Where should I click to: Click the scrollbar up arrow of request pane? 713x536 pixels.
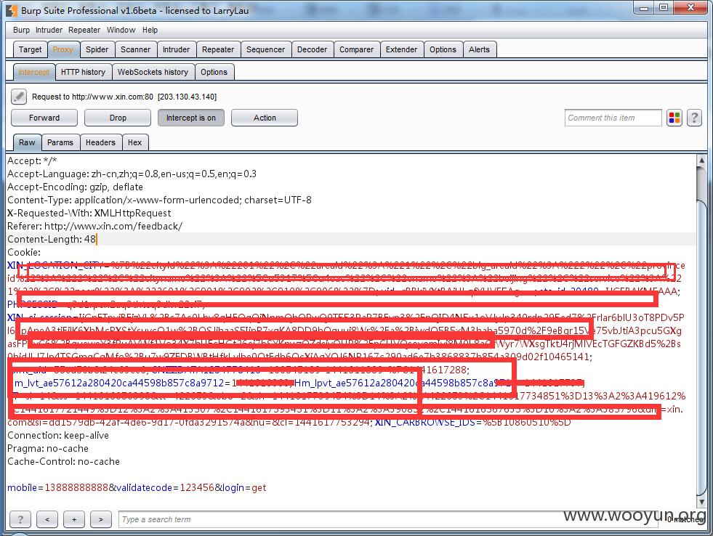tap(701, 160)
